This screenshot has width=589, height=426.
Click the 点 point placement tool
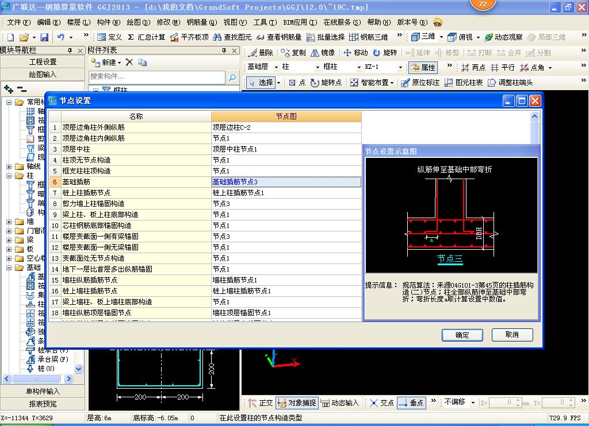pos(297,83)
